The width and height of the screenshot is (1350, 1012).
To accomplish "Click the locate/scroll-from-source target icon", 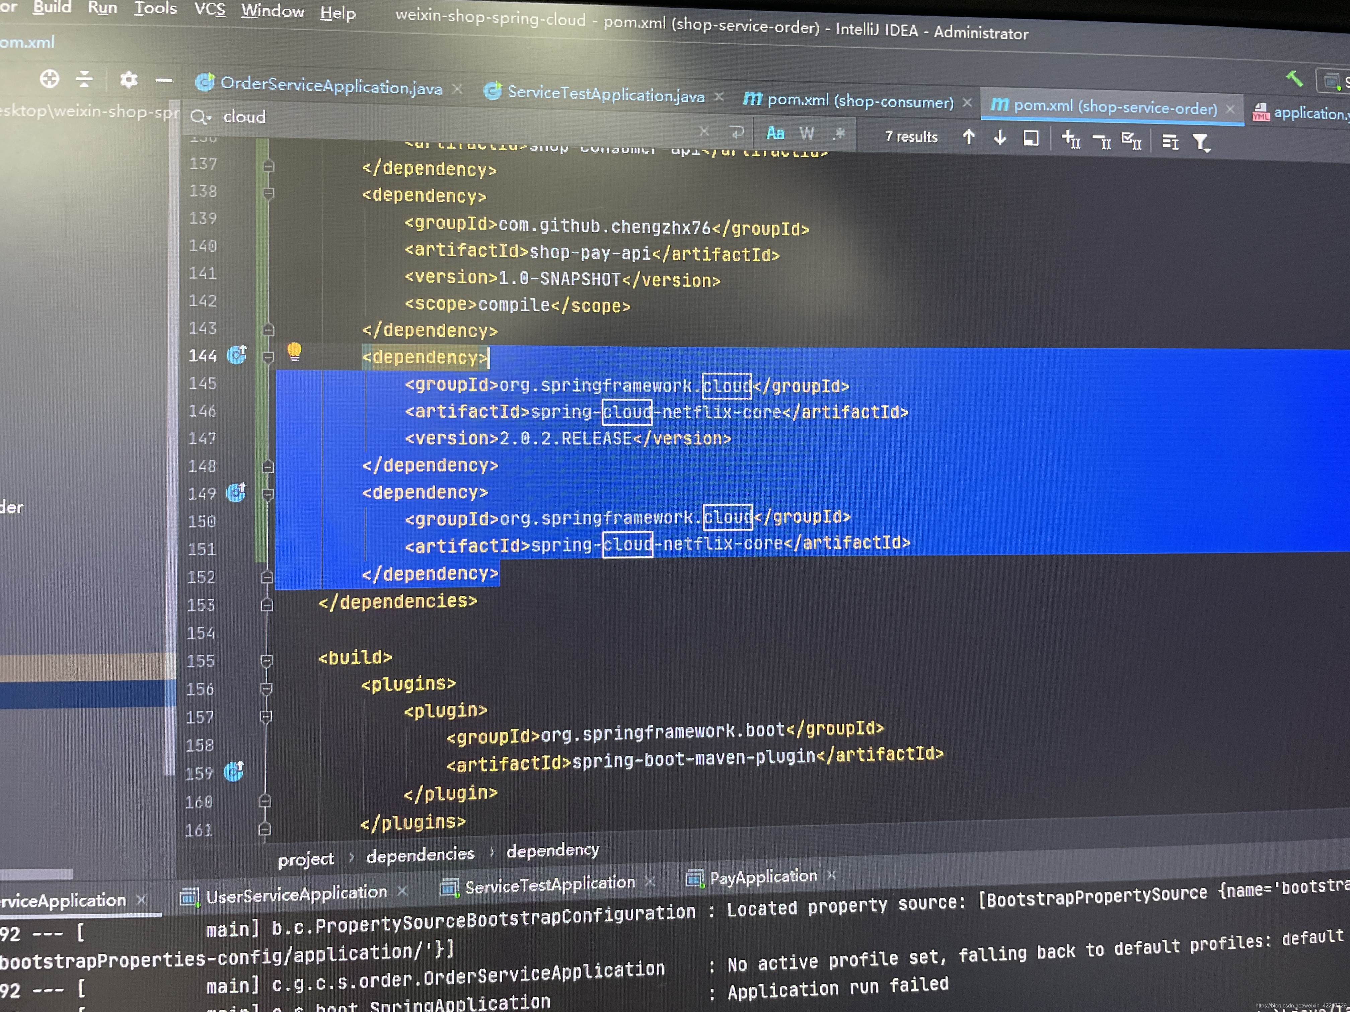I will tap(50, 79).
